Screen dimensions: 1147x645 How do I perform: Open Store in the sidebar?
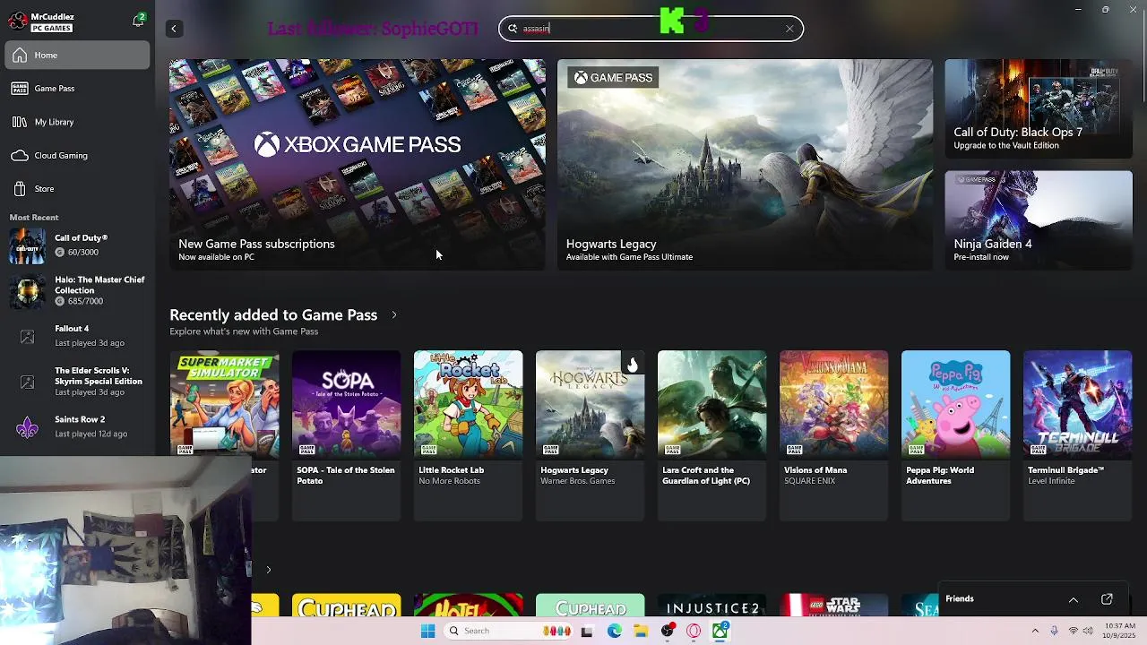pos(77,189)
